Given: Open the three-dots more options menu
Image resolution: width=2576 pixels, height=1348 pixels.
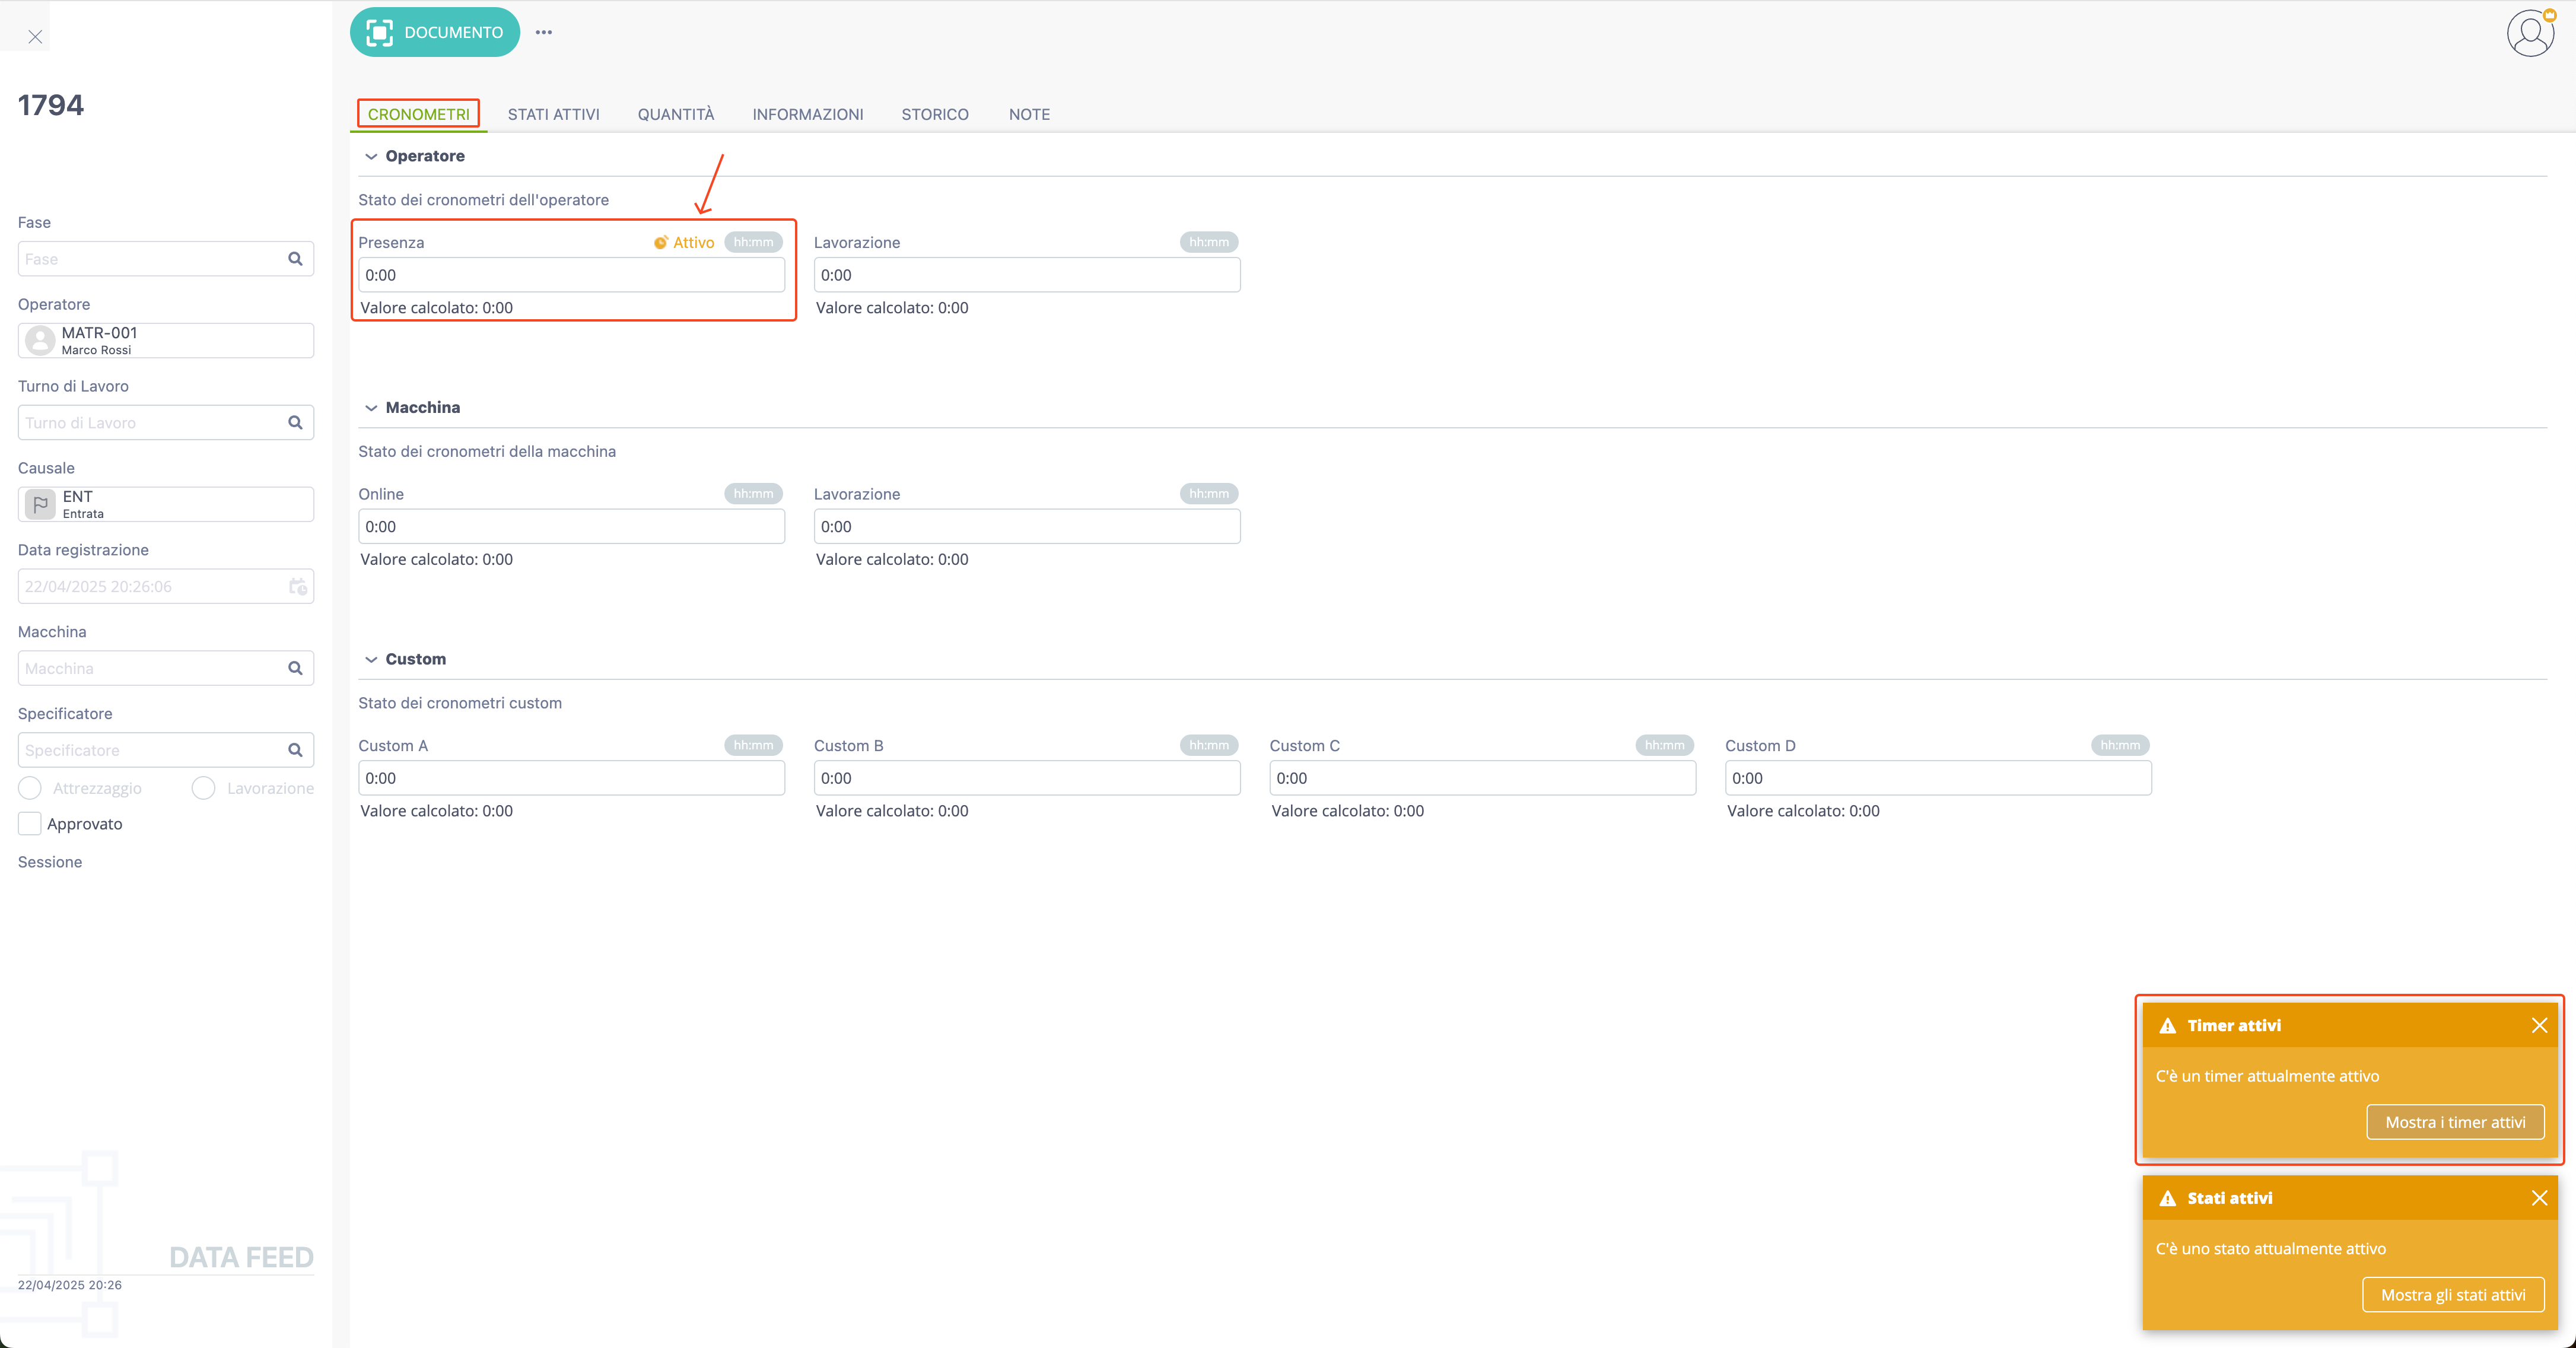Looking at the screenshot, I should (x=544, y=32).
